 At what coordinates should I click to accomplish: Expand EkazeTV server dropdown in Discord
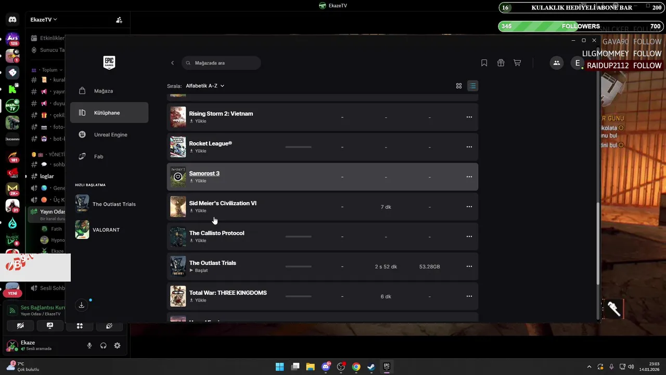point(44,19)
